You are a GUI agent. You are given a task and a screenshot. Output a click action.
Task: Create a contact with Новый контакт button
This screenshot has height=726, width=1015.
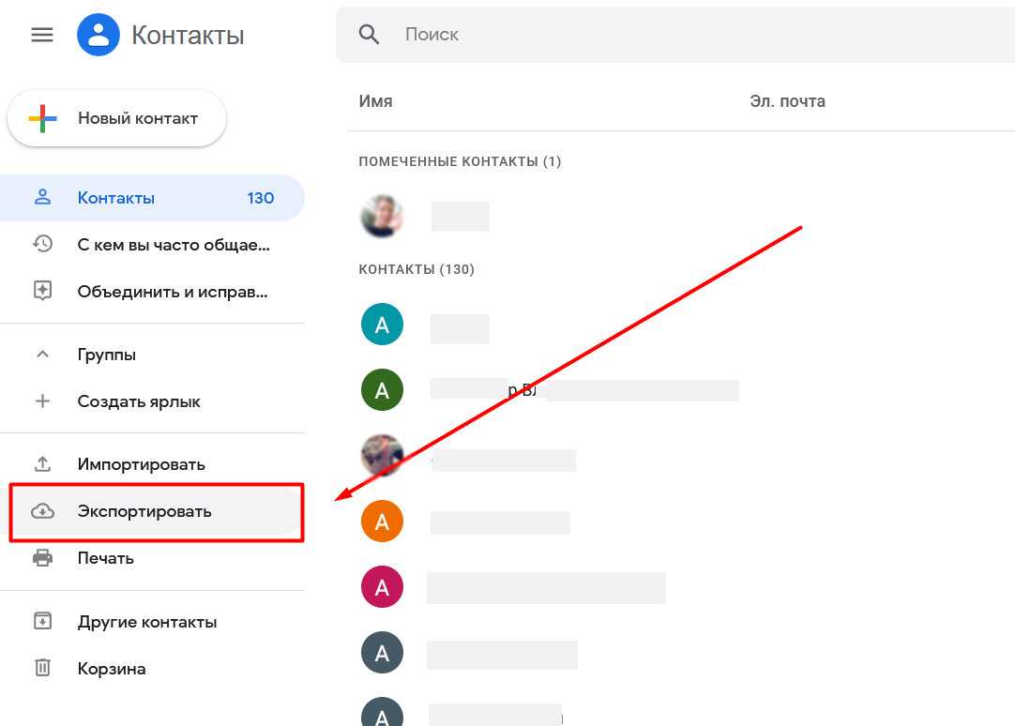click(116, 118)
